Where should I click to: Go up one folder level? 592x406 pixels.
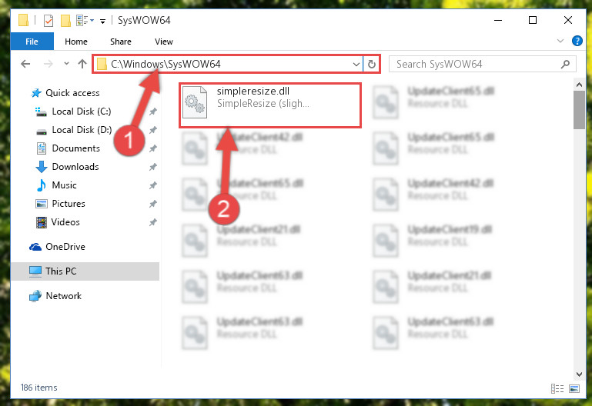[x=82, y=64]
